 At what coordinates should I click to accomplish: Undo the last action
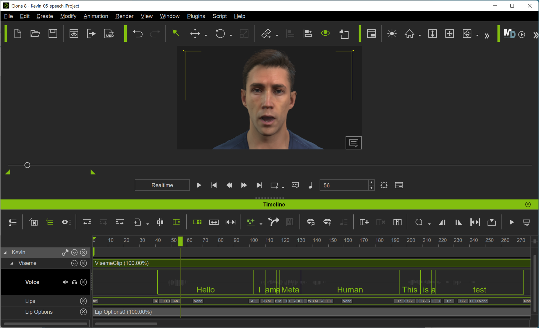(x=137, y=34)
